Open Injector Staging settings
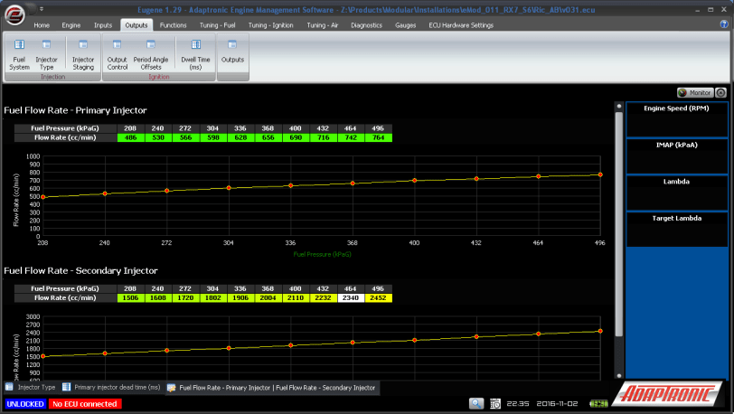The height and width of the screenshot is (414, 734). click(83, 53)
